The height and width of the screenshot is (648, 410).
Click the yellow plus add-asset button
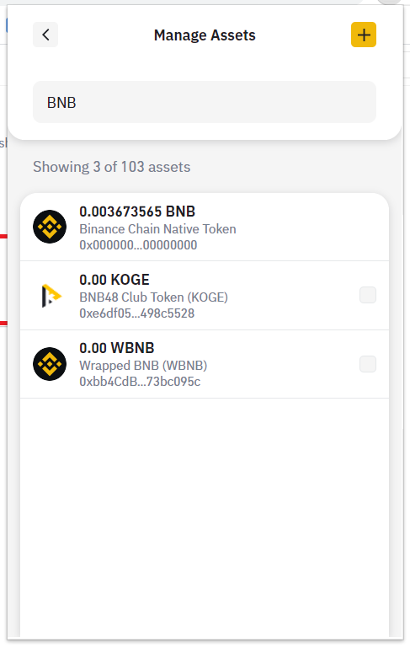click(x=364, y=35)
